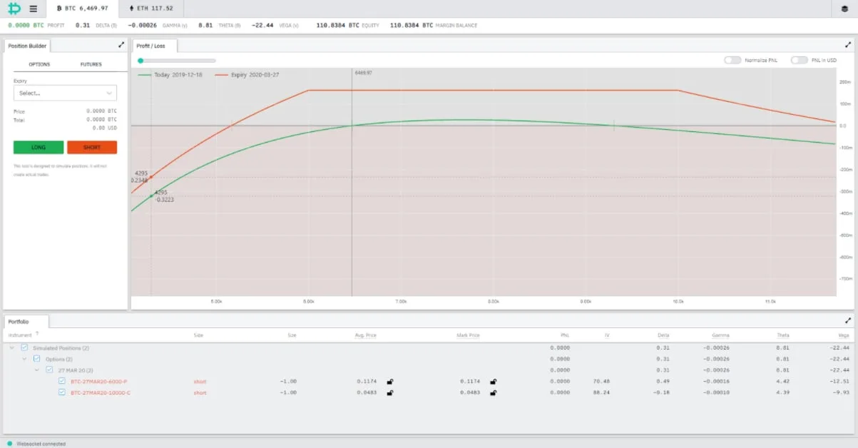Click the 6469.97 price marker line label

(363, 73)
